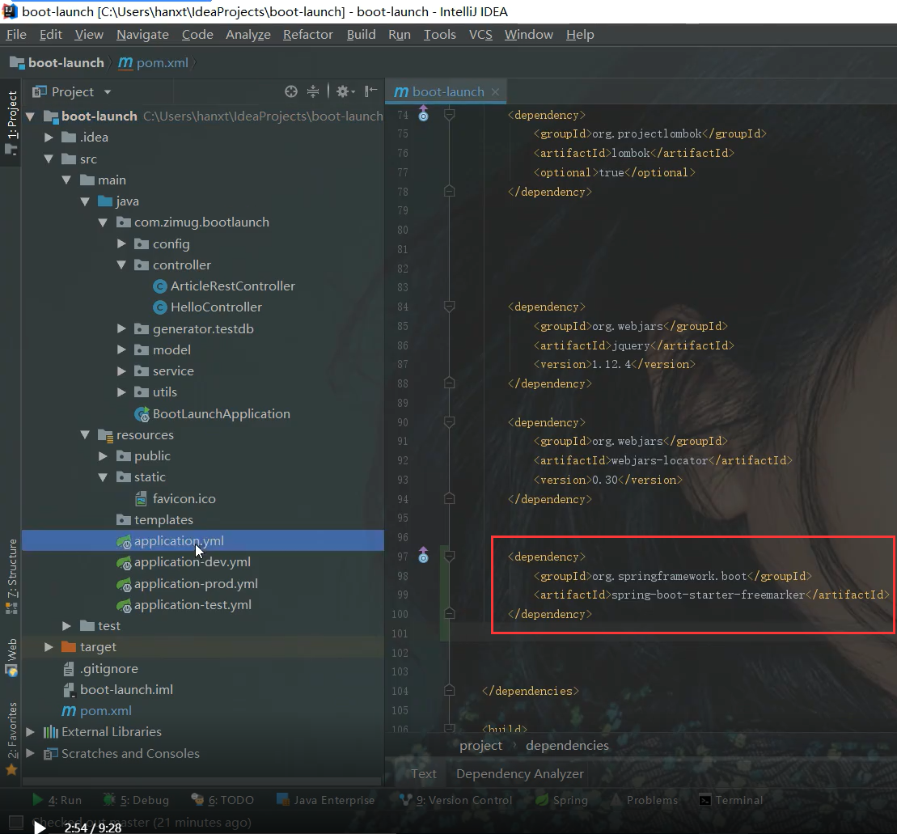Viewport: 897px width, 834px height.
Task: Open the Build menu
Action: (361, 34)
